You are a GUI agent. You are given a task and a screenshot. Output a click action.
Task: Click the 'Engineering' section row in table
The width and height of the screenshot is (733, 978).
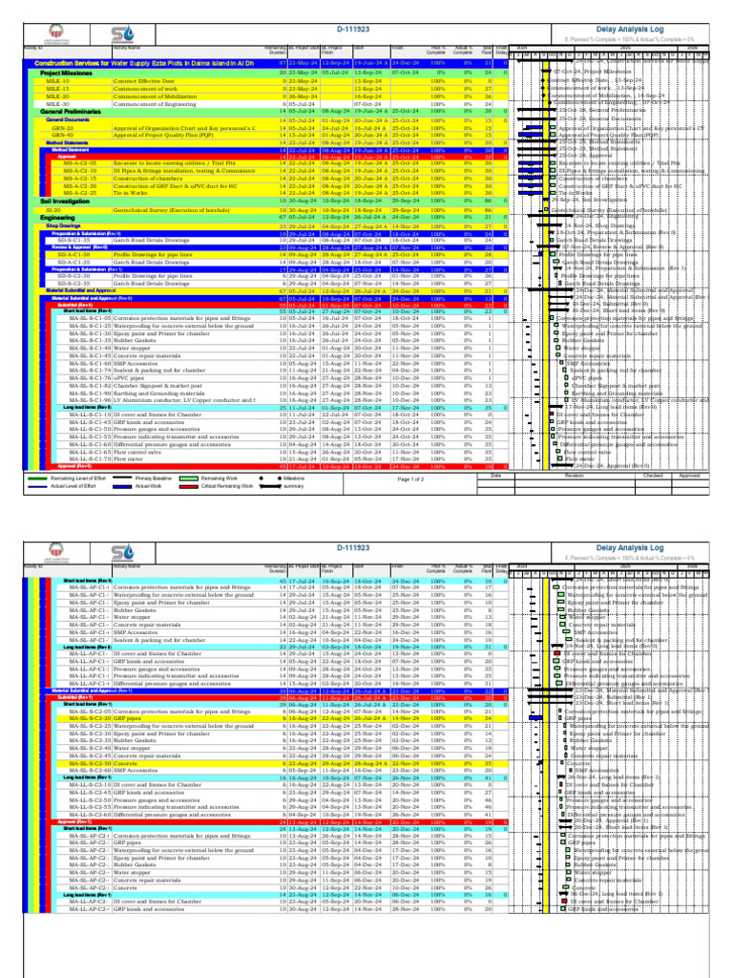[x=268, y=218]
